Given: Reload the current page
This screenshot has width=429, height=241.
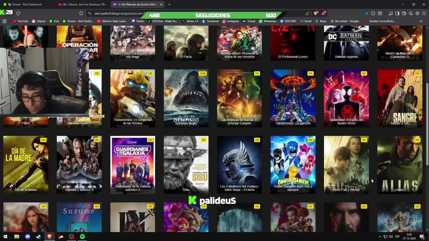Looking at the screenshot, I should 18,13.
